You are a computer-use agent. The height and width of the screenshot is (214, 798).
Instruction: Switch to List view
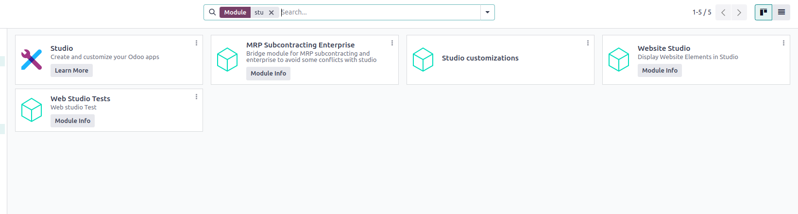(781, 12)
